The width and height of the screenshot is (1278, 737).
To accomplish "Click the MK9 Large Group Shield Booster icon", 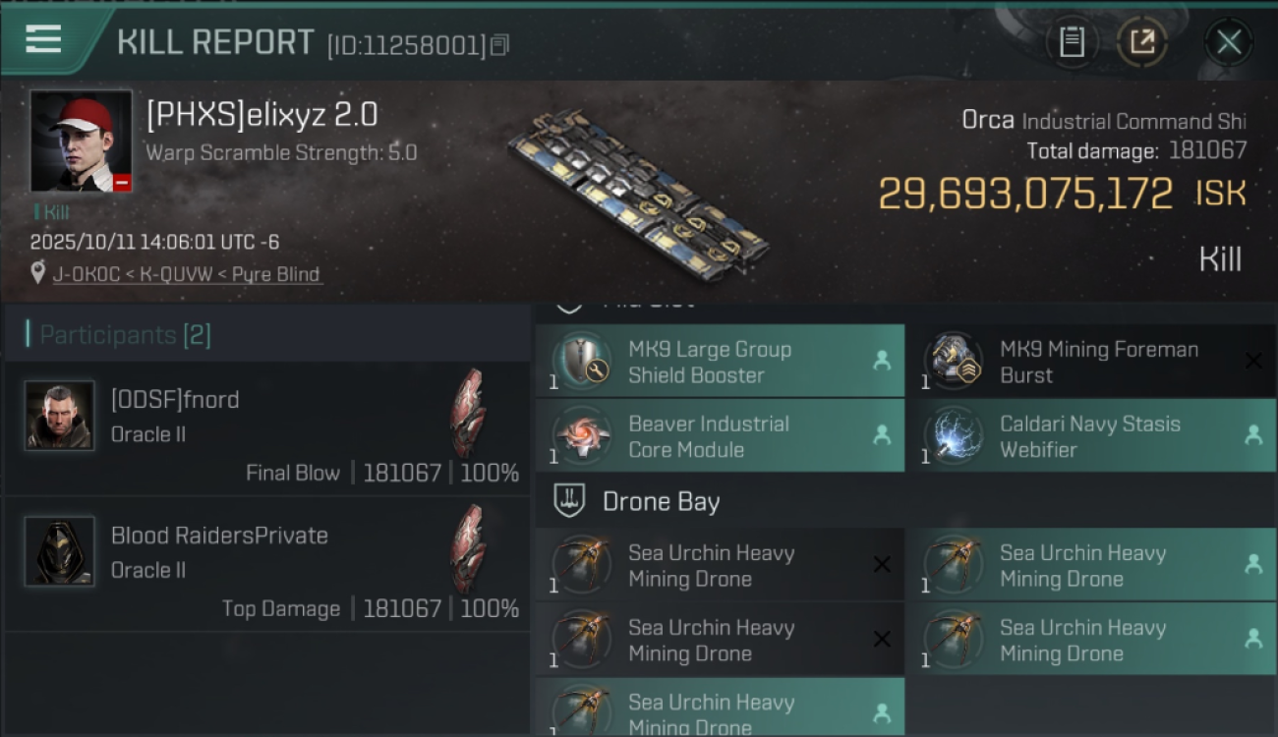I will point(582,361).
